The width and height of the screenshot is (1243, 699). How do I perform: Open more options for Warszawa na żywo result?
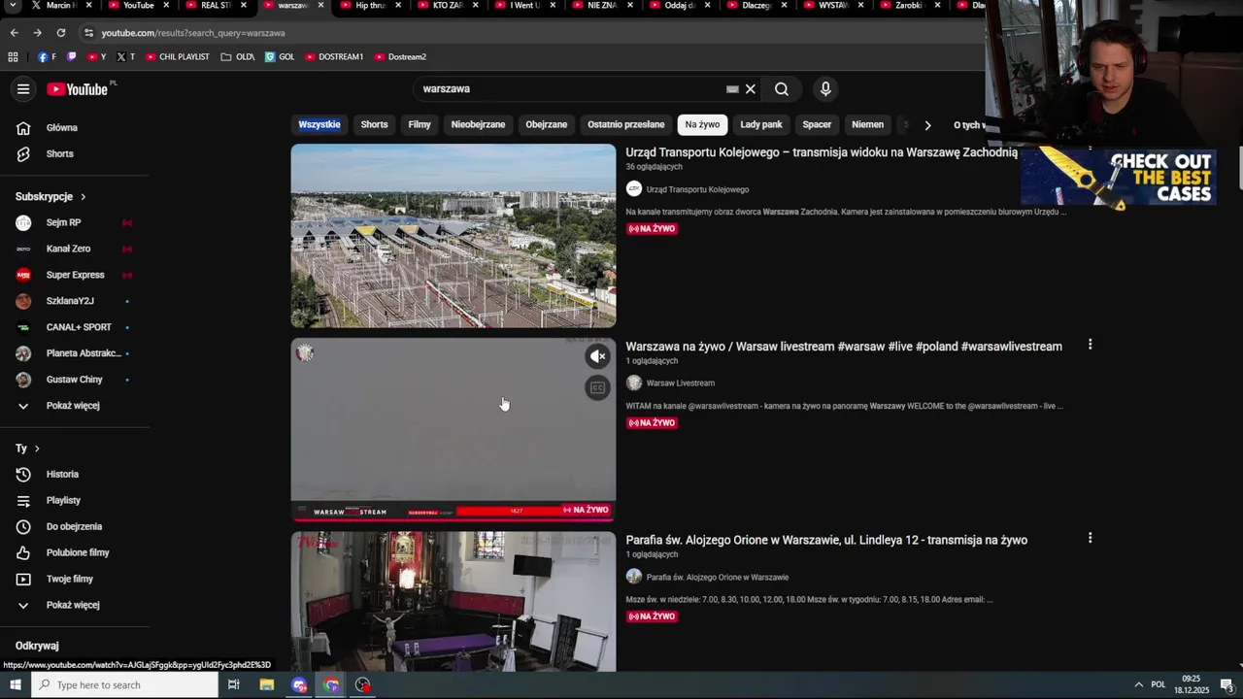point(1090,345)
